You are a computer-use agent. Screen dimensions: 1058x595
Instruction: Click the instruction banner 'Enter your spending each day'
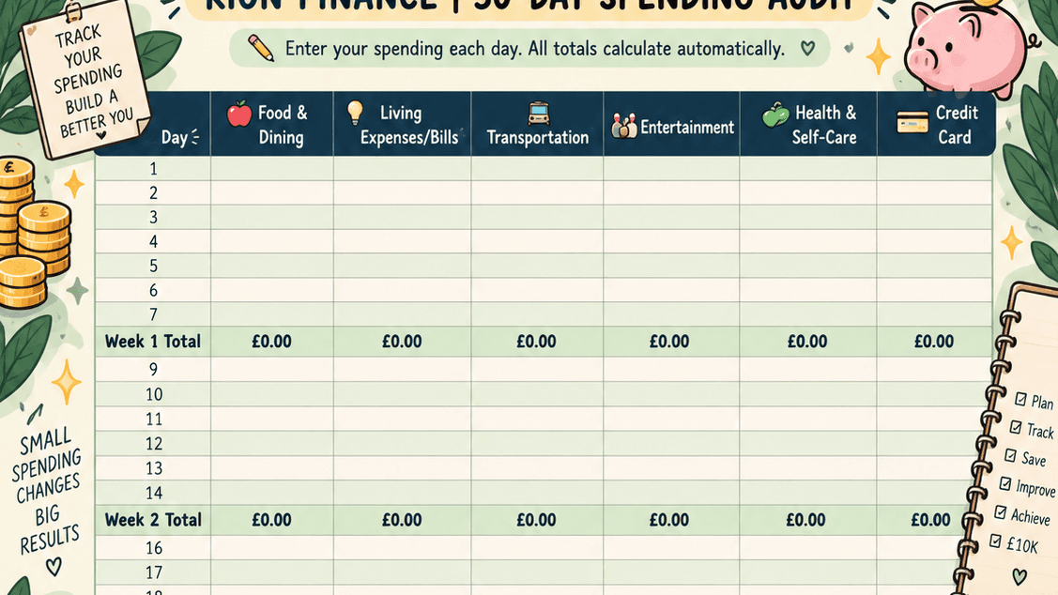point(529,49)
